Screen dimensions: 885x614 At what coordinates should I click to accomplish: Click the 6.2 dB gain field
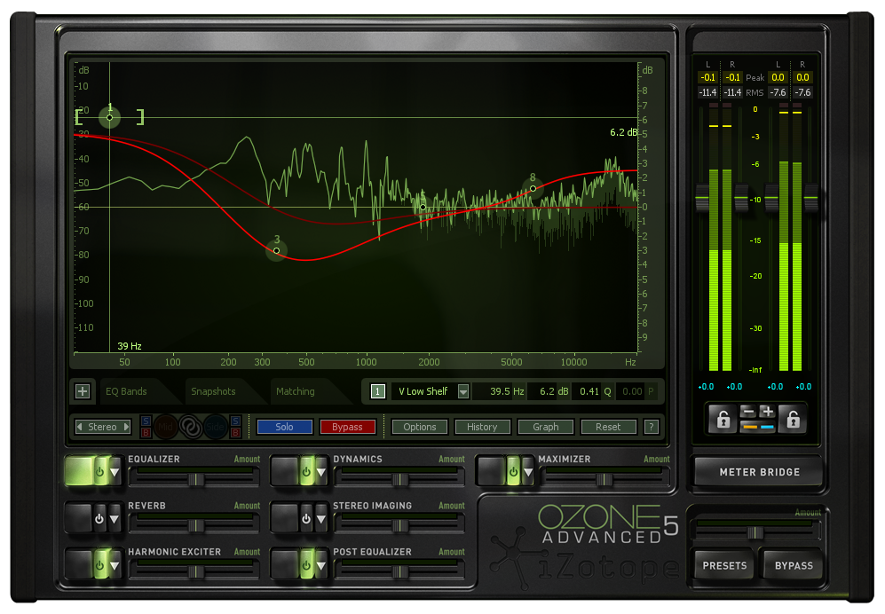(x=549, y=391)
